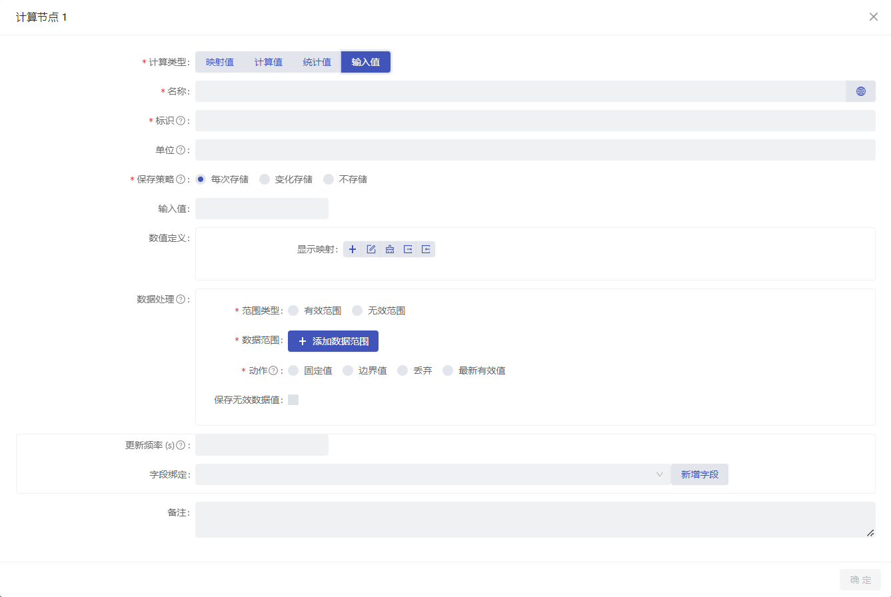The image size is (891, 597).
Task: Focus the 单位 input field
Action: click(535, 150)
